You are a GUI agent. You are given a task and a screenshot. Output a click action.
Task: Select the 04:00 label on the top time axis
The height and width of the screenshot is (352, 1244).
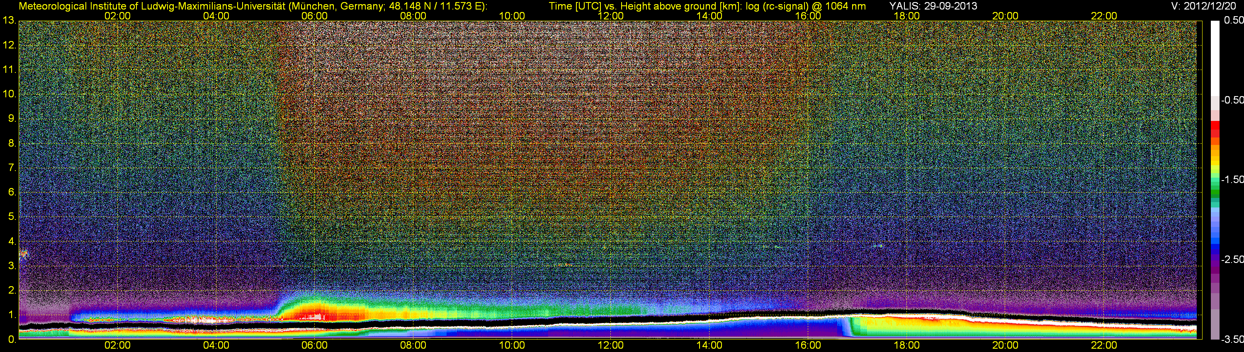pos(216,16)
